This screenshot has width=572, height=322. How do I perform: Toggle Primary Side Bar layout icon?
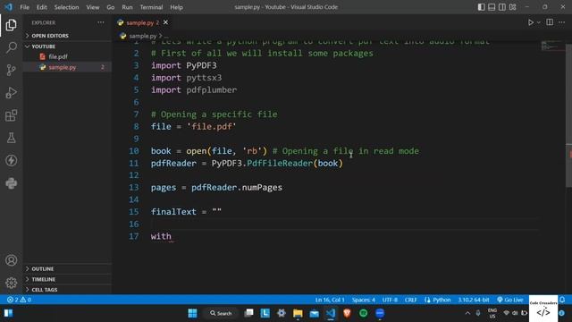(x=481, y=7)
